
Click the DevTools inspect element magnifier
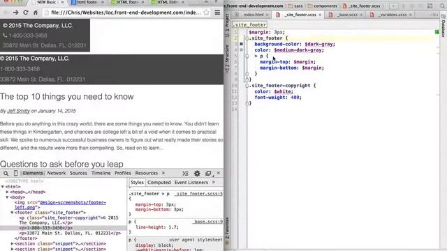[x=6, y=173]
